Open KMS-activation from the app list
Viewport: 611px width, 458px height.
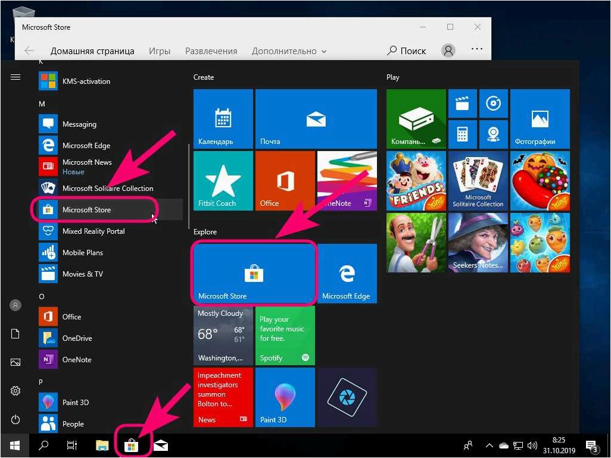(x=111, y=81)
